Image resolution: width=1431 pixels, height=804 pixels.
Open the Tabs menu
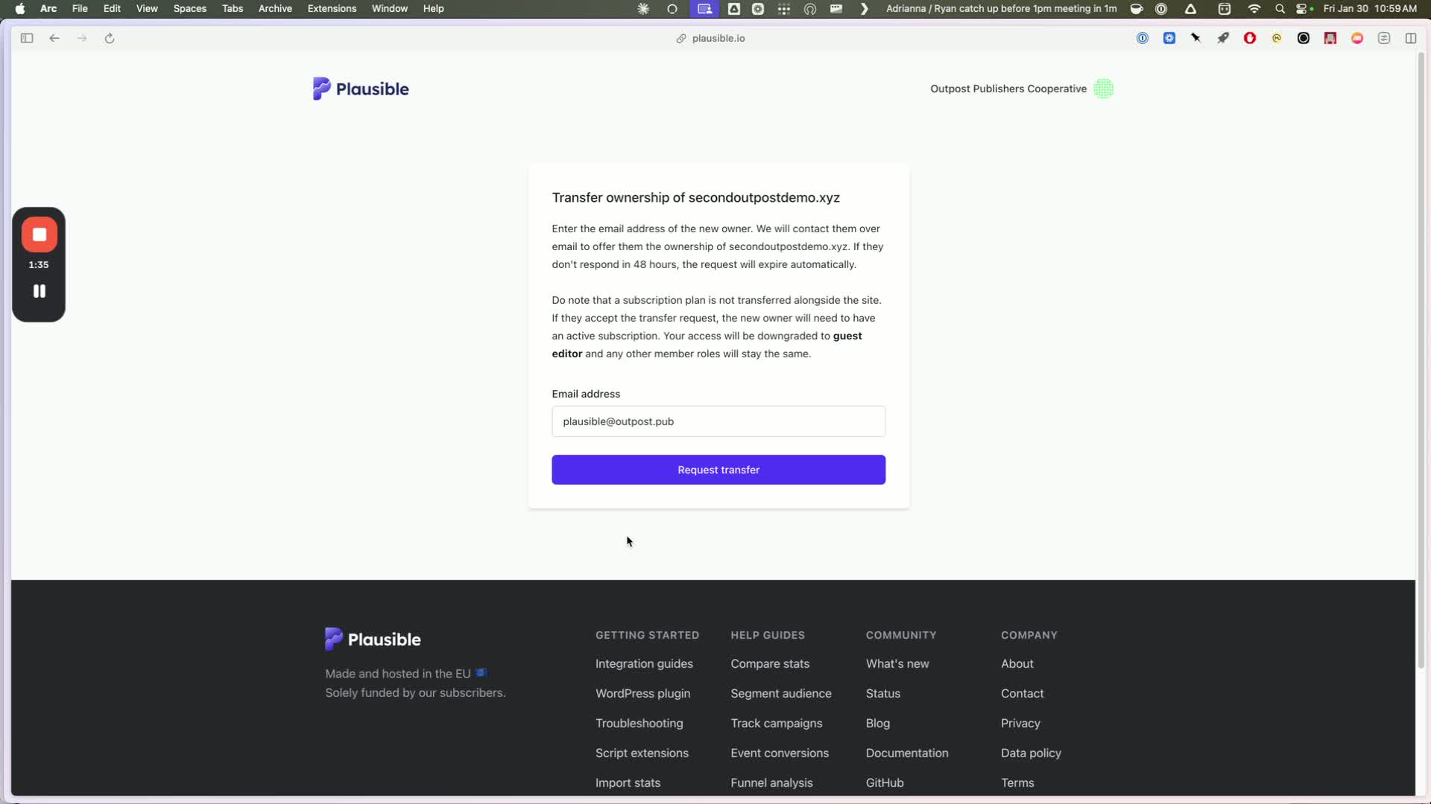pyautogui.click(x=233, y=9)
